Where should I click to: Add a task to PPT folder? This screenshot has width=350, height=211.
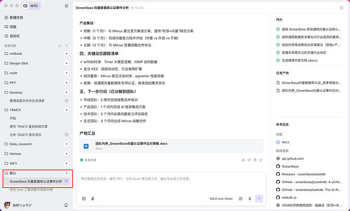coord(66,83)
